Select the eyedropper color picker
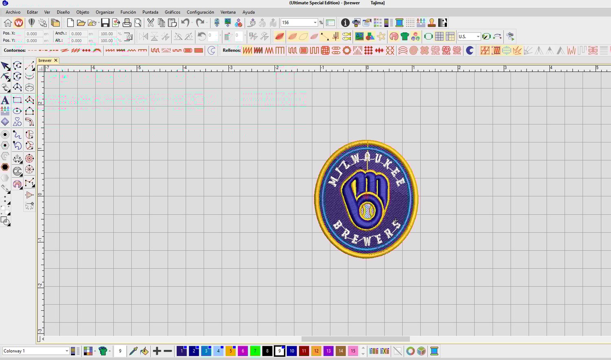 (x=133, y=351)
